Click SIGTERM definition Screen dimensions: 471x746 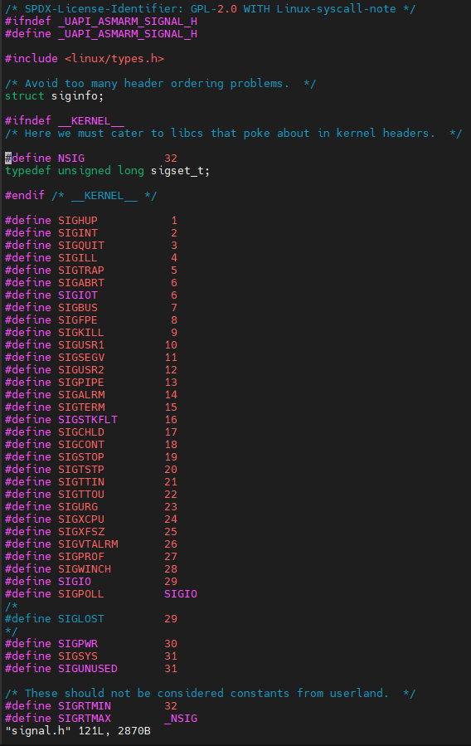[91, 407]
